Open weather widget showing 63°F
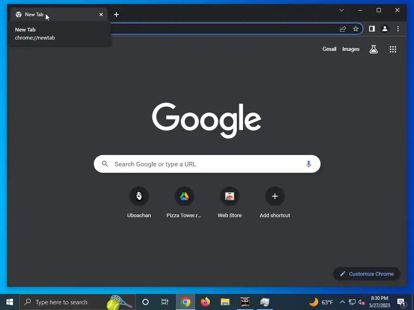This screenshot has height=310, width=414. 321,302
